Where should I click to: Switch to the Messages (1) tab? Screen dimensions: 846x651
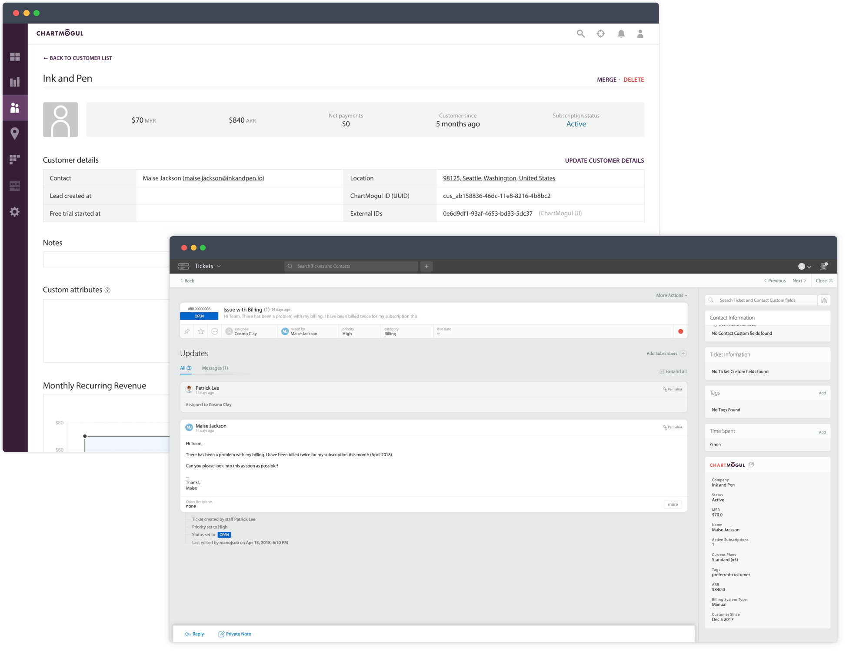(x=215, y=368)
